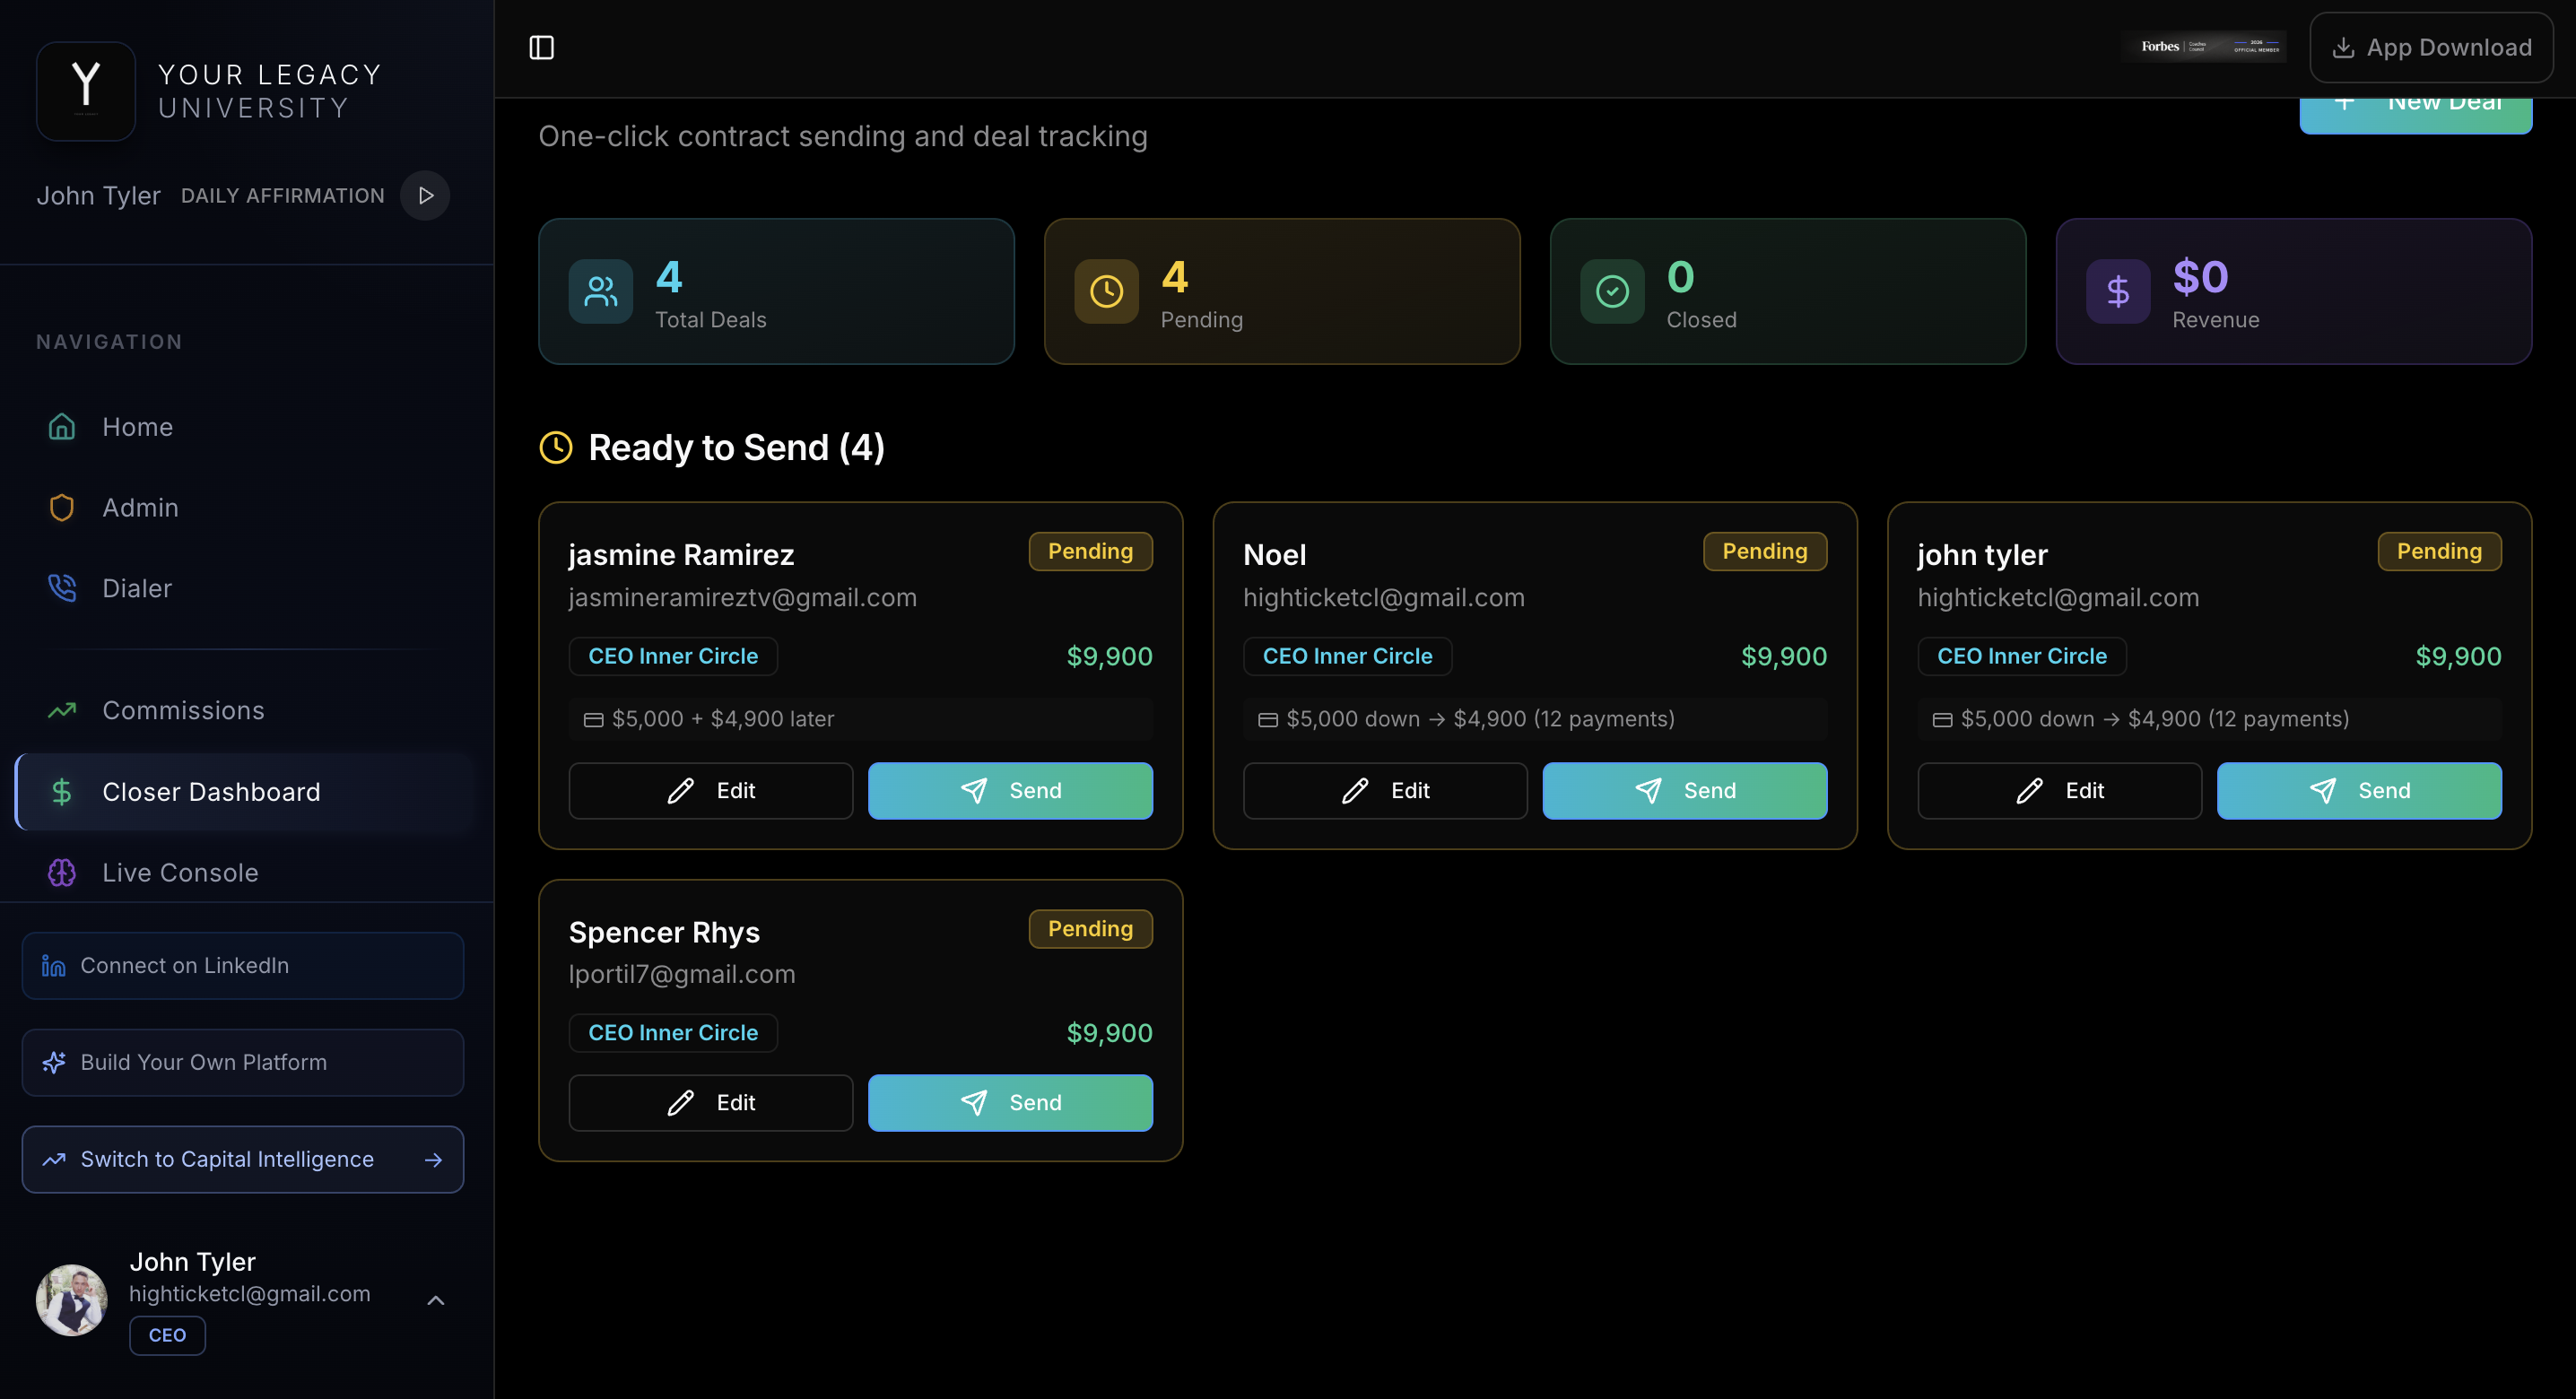Click the Dialer phone icon
Viewport: 2576px width, 1399px height.
pos(62,588)
